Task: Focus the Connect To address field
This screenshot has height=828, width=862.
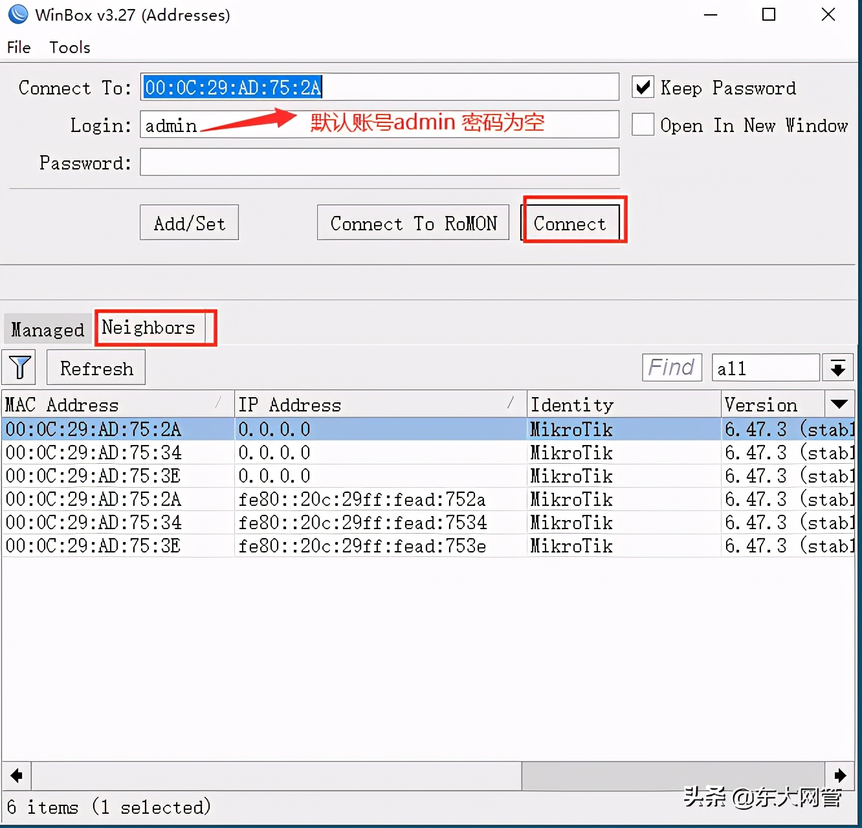Action: pyautogui.click(x=379, y=87)
